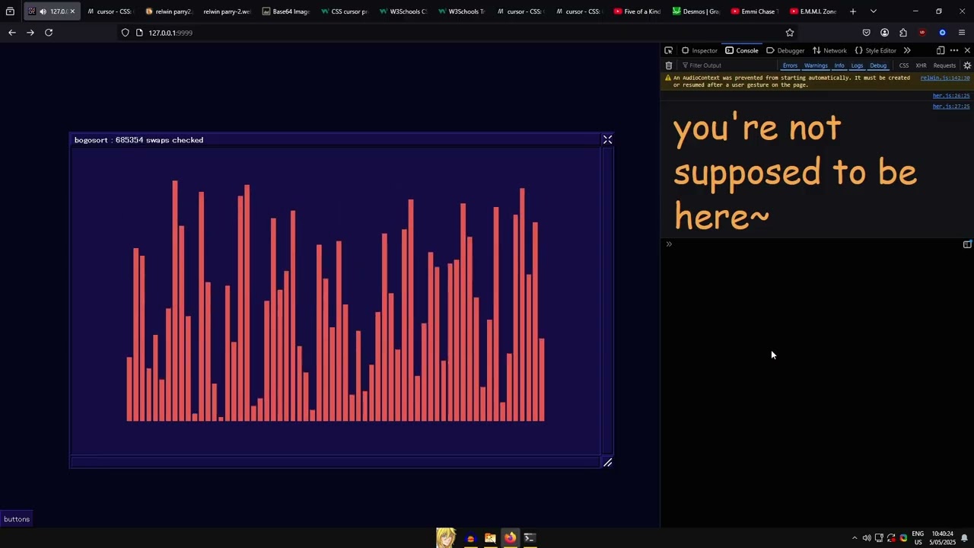Toggle the Warnings filter
974x548 pixels.
click(x=816, y=65)
